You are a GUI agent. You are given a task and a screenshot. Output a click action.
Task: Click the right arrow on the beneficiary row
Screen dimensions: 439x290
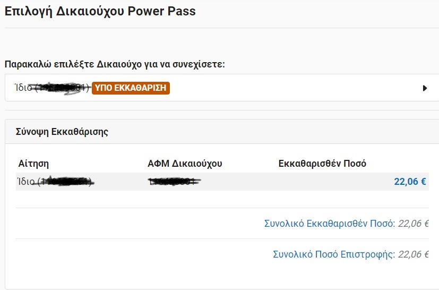[425, 88]
